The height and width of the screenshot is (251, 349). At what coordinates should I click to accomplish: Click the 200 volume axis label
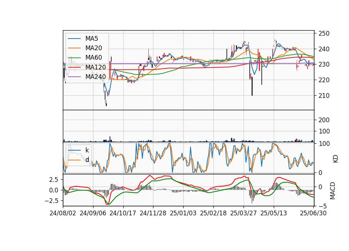click(324, 120)
